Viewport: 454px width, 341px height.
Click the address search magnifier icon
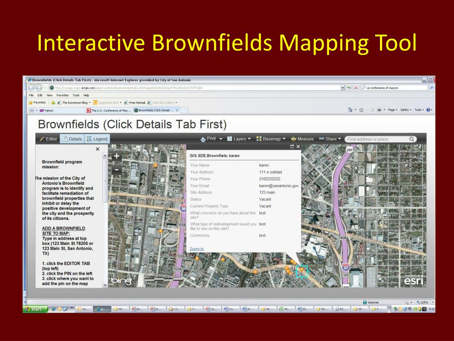412,139
